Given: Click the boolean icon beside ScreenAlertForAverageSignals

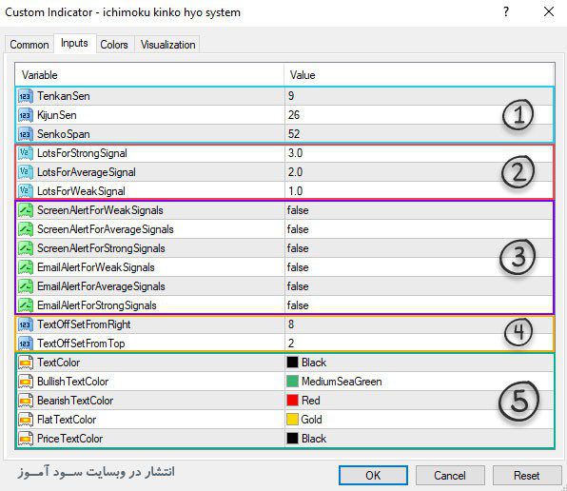Looking at the screenshot, I should (x=26, y=229).
